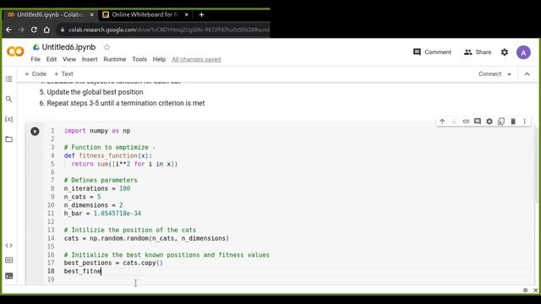Open the account avatar A
Viewport: 541px width, 304px height.
(x=523, y=52)
